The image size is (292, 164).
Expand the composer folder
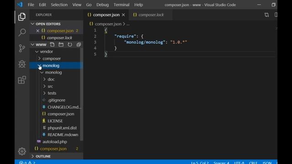(39, 58)
